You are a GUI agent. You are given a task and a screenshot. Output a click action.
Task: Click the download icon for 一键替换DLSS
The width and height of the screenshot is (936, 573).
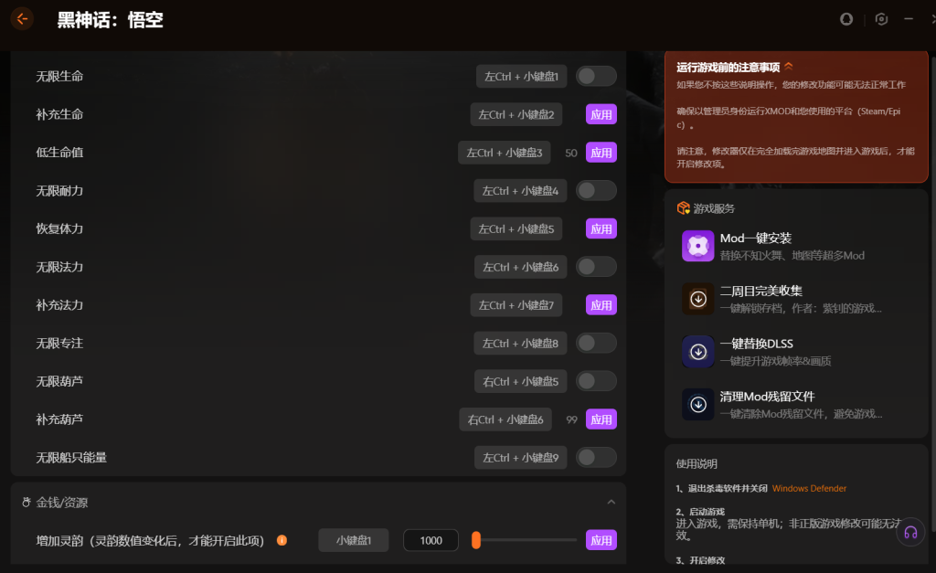[697, 352]
